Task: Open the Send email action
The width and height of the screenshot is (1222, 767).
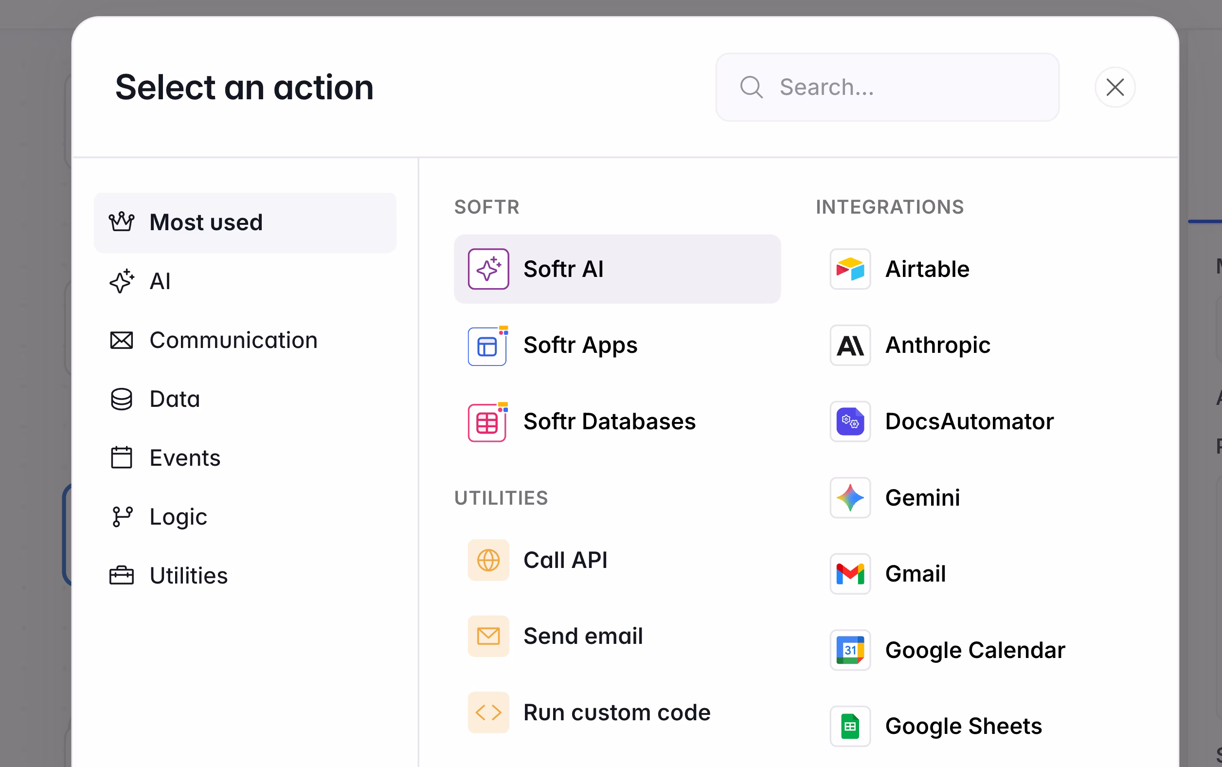Action: 583,636
